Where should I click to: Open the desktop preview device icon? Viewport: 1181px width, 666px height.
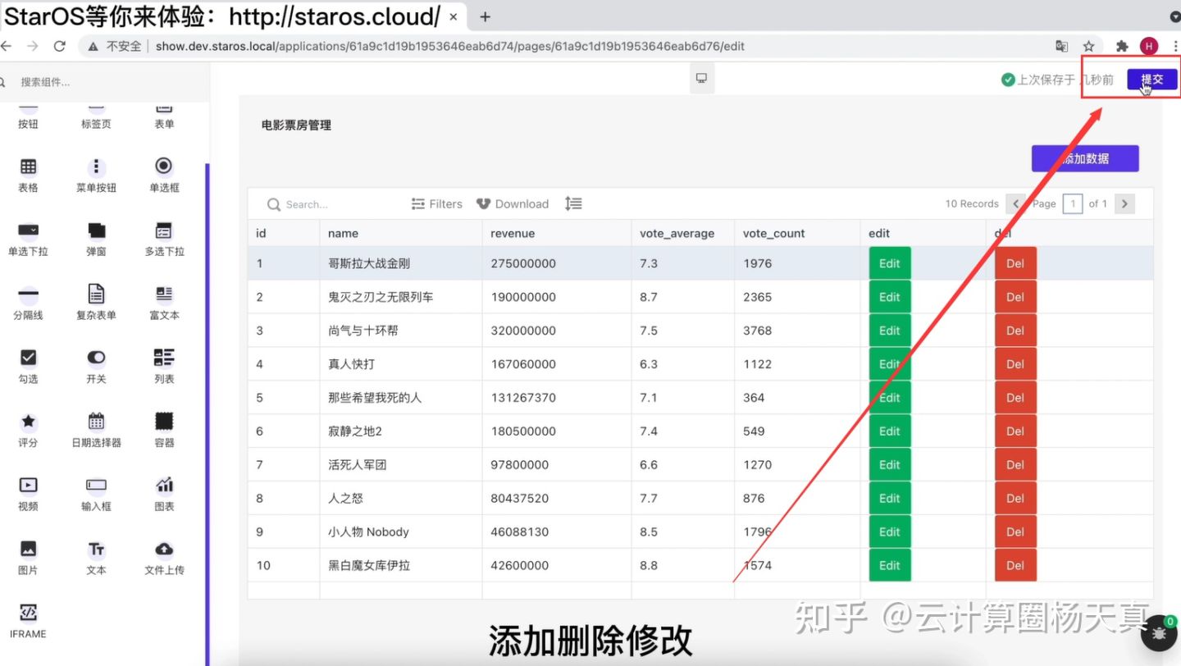701,78
